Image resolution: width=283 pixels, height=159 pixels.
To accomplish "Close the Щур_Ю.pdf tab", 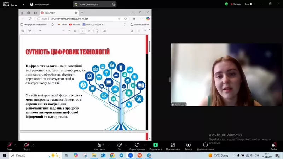I will (x=76, y=13).
